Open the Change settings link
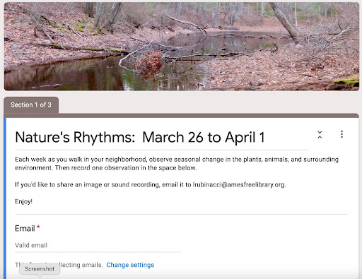 (x=130, y=265)
